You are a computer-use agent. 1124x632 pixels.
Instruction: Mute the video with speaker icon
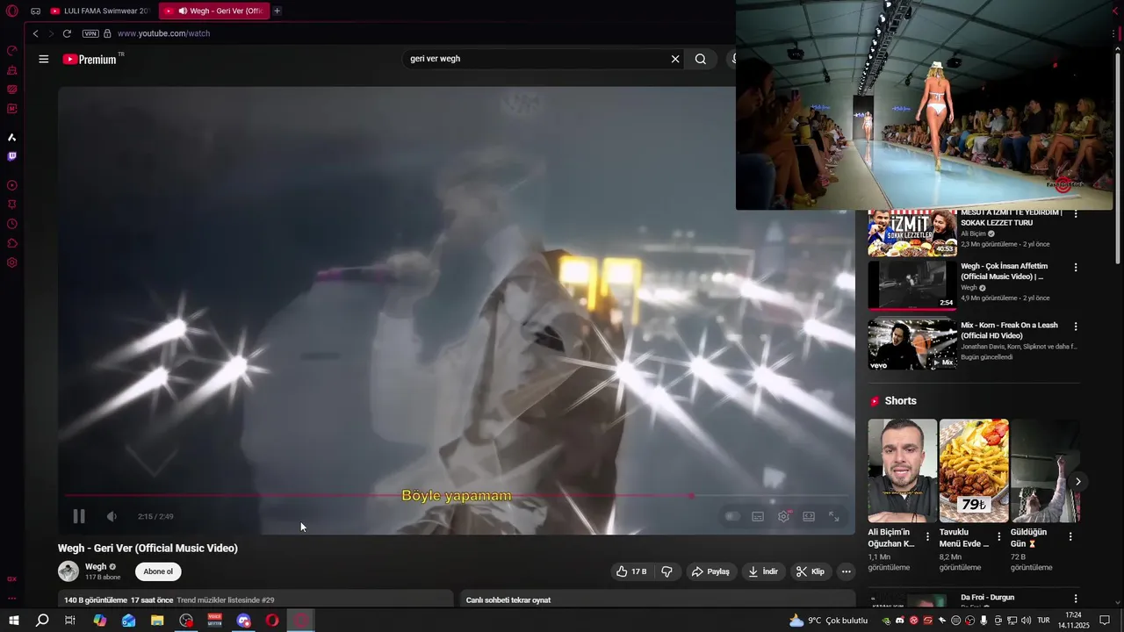pos(112,516)
